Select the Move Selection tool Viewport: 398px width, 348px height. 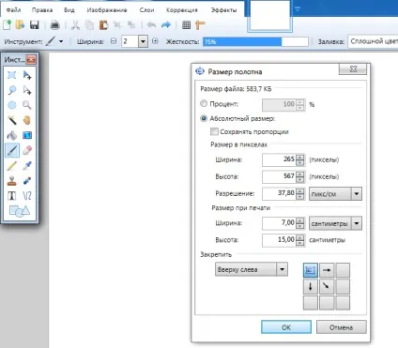click(x=27, y=90)
